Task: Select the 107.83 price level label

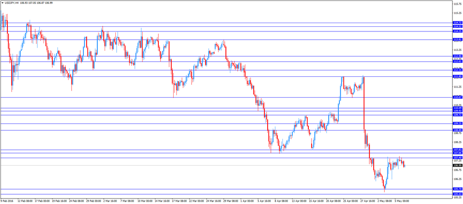Action: 457,150
